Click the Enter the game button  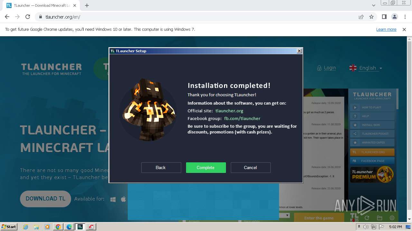click(319, 218)
